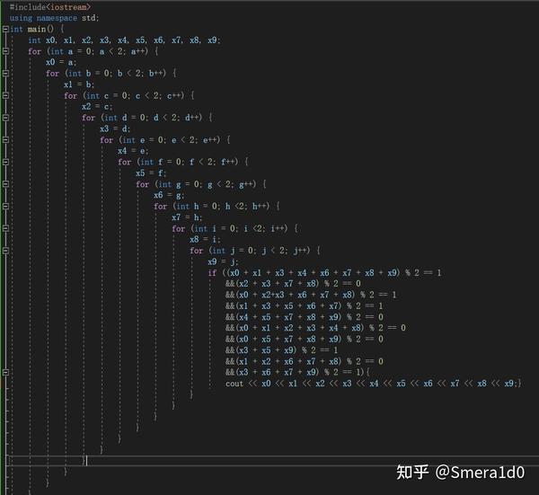Image resolution: width=539 pixels, height=495 pixels.
Task: Collapse the for loop with variable d
Action: point(5,118)
